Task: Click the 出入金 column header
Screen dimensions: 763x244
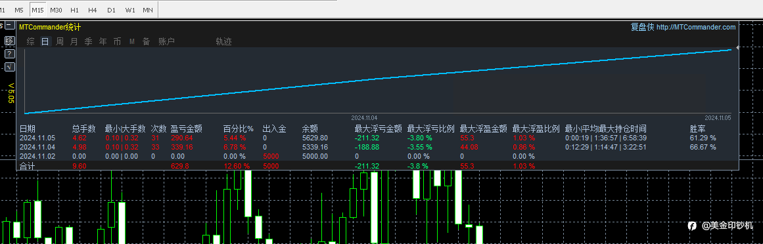Action: click(x=275, y=129)
